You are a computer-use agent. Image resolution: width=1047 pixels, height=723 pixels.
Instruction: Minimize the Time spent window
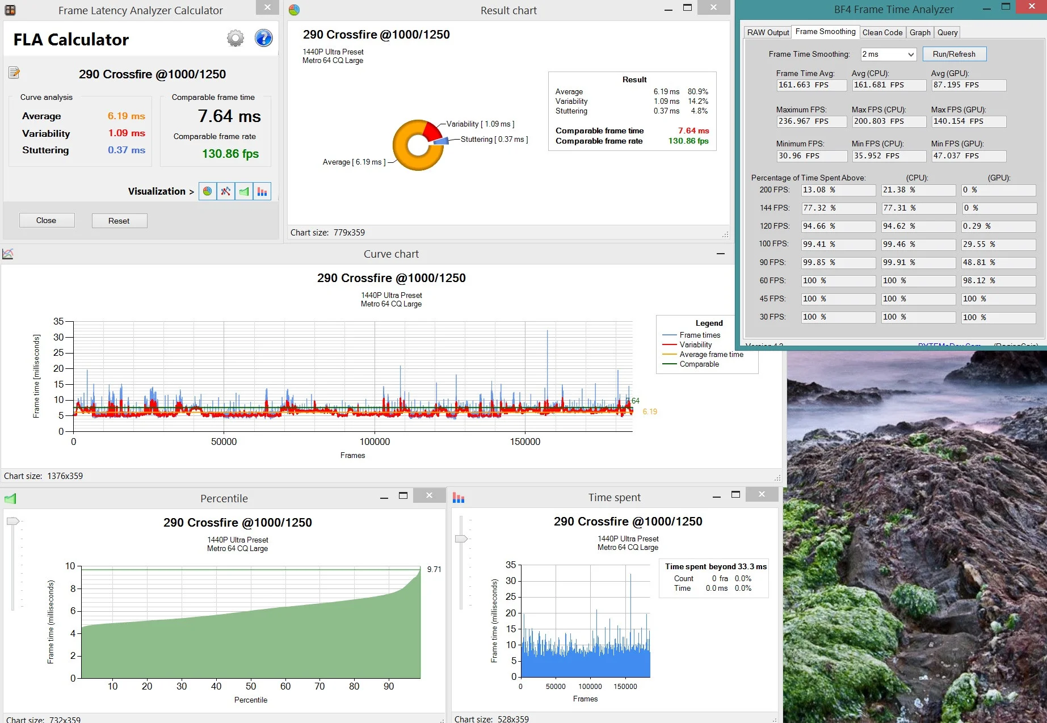coord(717,497)
